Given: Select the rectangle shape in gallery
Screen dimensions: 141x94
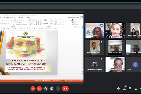Looking at the screenshot, I should click(36, 20).
